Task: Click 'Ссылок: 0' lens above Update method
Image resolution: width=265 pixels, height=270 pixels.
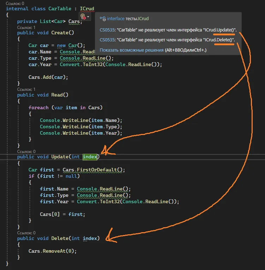Action: point(26,152)
